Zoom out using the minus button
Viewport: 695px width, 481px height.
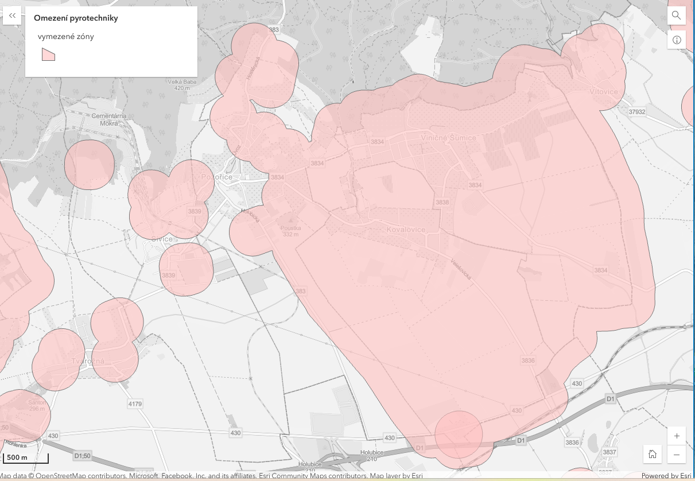[677, 455]
